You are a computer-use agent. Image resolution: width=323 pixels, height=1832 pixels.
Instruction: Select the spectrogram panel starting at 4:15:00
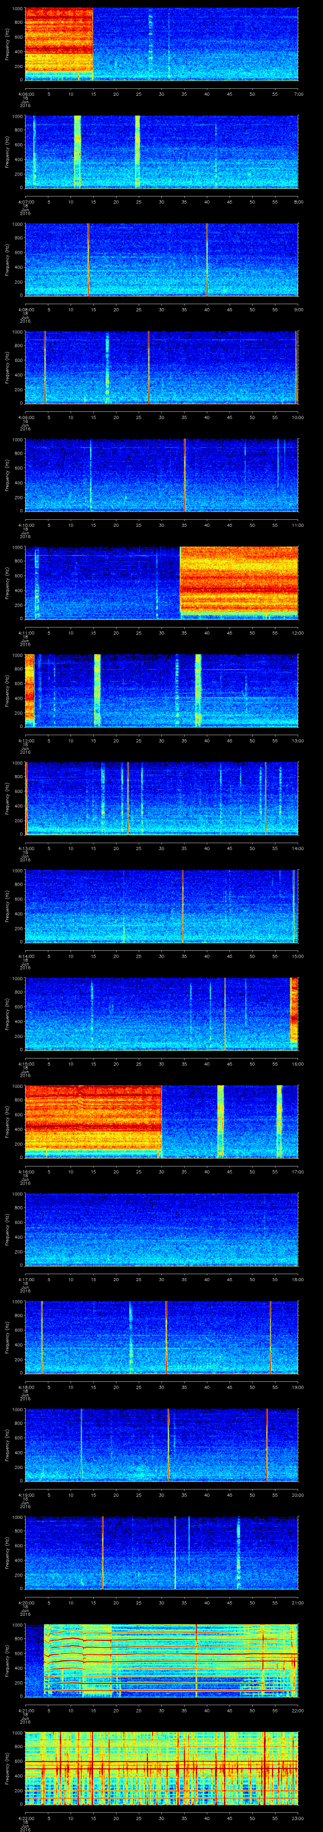coord(162,1015)
